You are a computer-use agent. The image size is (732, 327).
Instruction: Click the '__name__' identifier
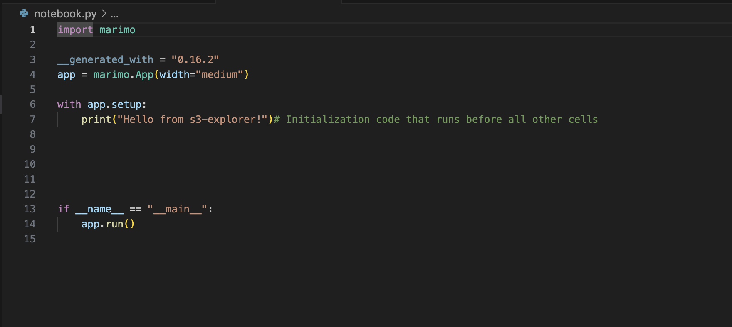click(99, 209)
